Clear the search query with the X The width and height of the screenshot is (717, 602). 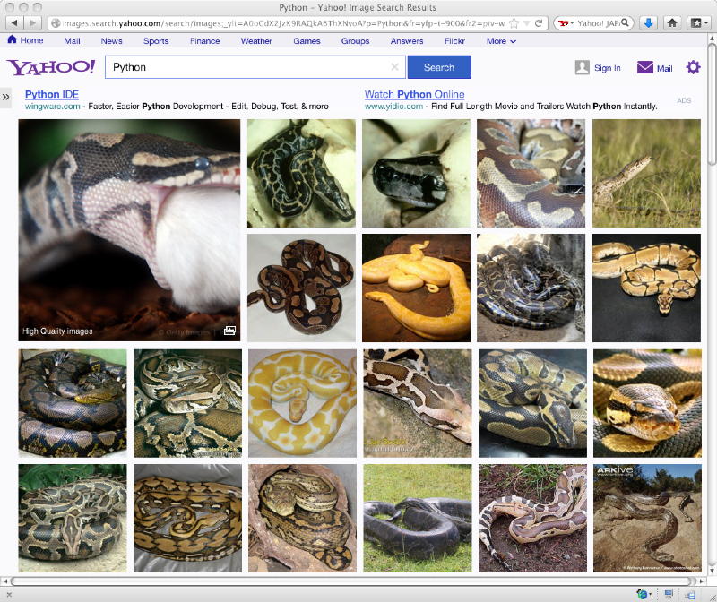pos(395,67)
